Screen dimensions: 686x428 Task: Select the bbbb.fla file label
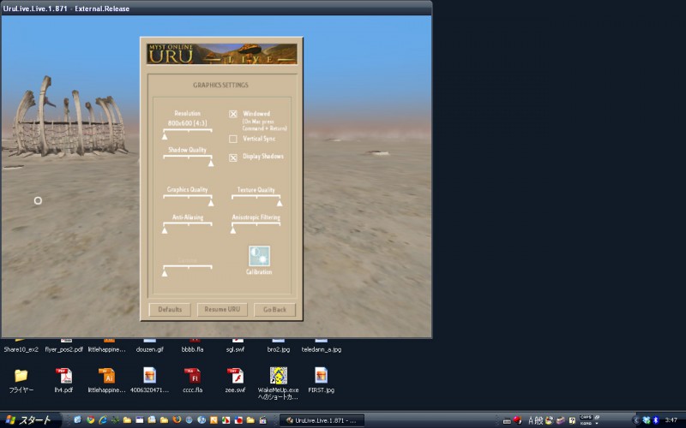pos(192,349)
